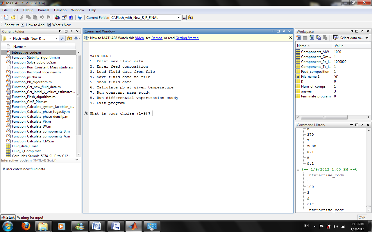Create a new variable in Workspace toolbar

pyautogui.click(x=298, y=38)
